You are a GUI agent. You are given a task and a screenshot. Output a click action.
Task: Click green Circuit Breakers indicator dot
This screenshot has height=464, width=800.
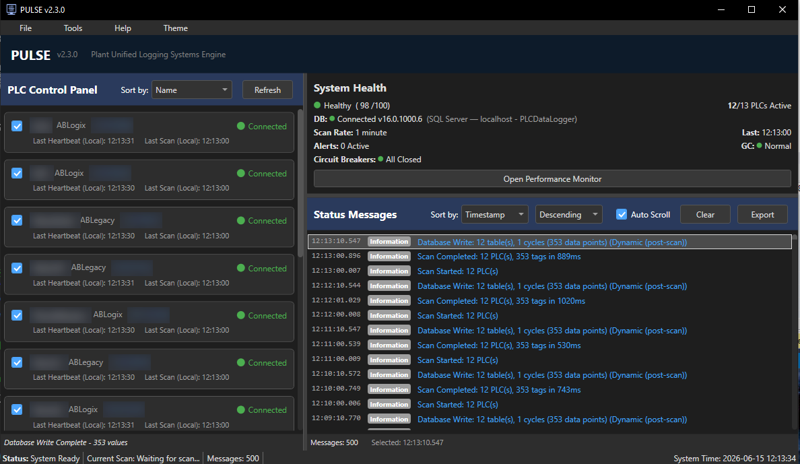pos(380,159)
